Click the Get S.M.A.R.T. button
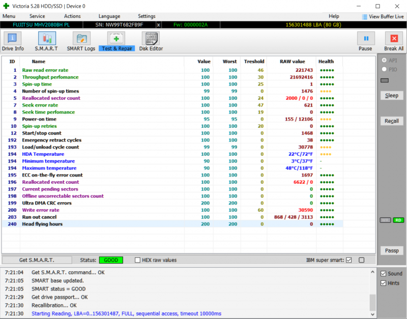 point(37,260)
